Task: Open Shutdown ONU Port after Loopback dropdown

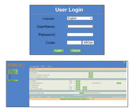Action: coord(72,89)
